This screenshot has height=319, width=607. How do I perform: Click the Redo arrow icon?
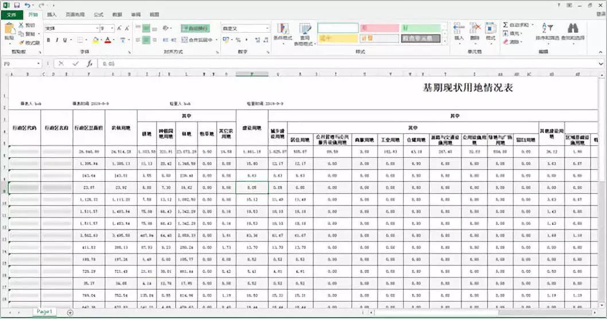tap(41, 5)
